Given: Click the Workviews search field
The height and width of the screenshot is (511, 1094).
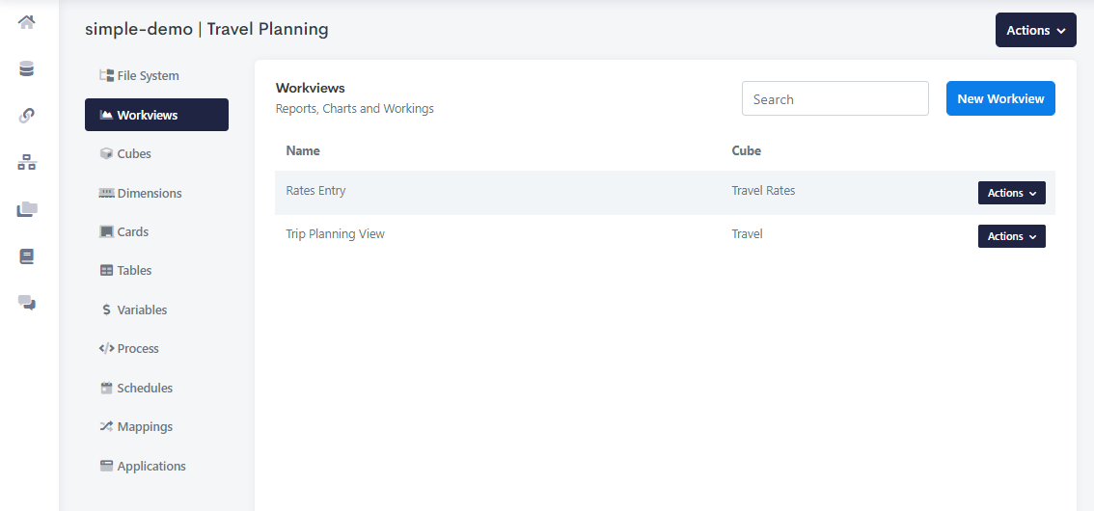Looking at the screenshot, I should (x=834, y=98).
